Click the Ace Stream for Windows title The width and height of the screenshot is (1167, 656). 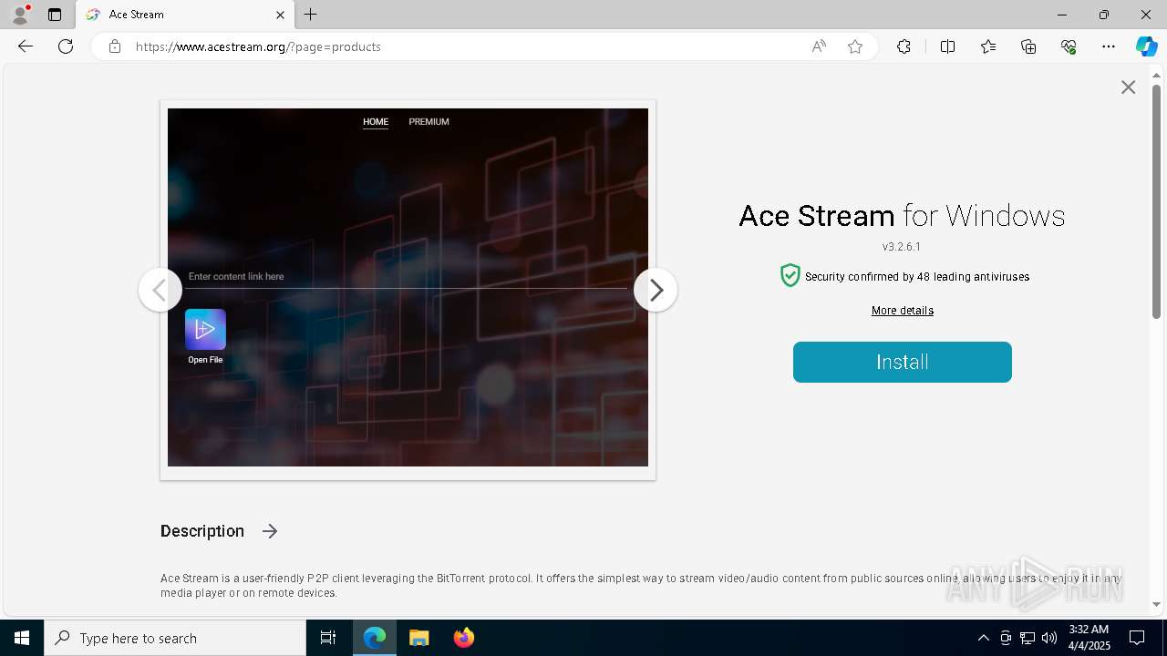coord(902,216)
